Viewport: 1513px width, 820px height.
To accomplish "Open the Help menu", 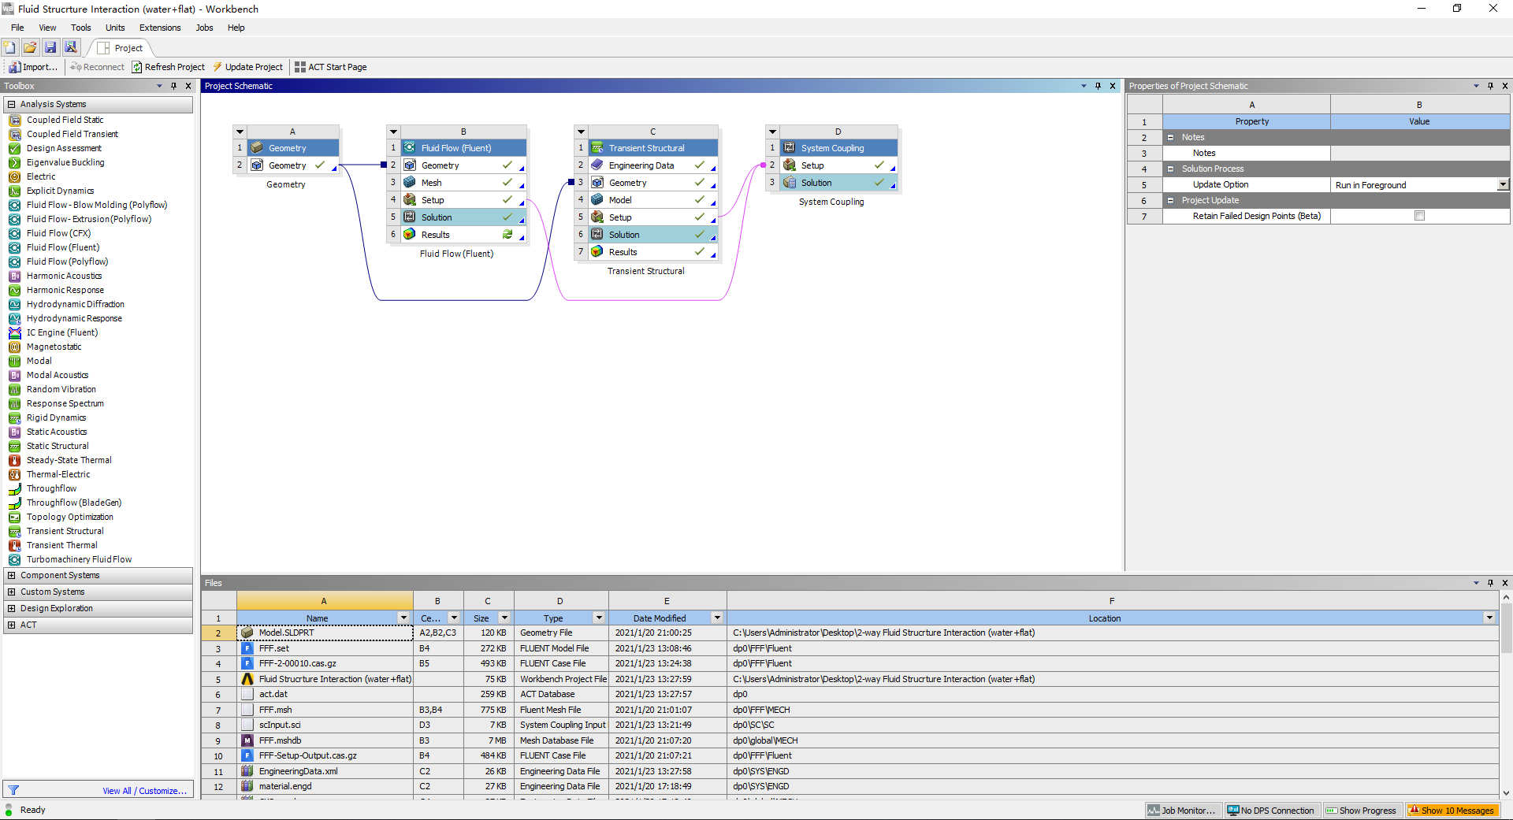I will pos(236,28).
